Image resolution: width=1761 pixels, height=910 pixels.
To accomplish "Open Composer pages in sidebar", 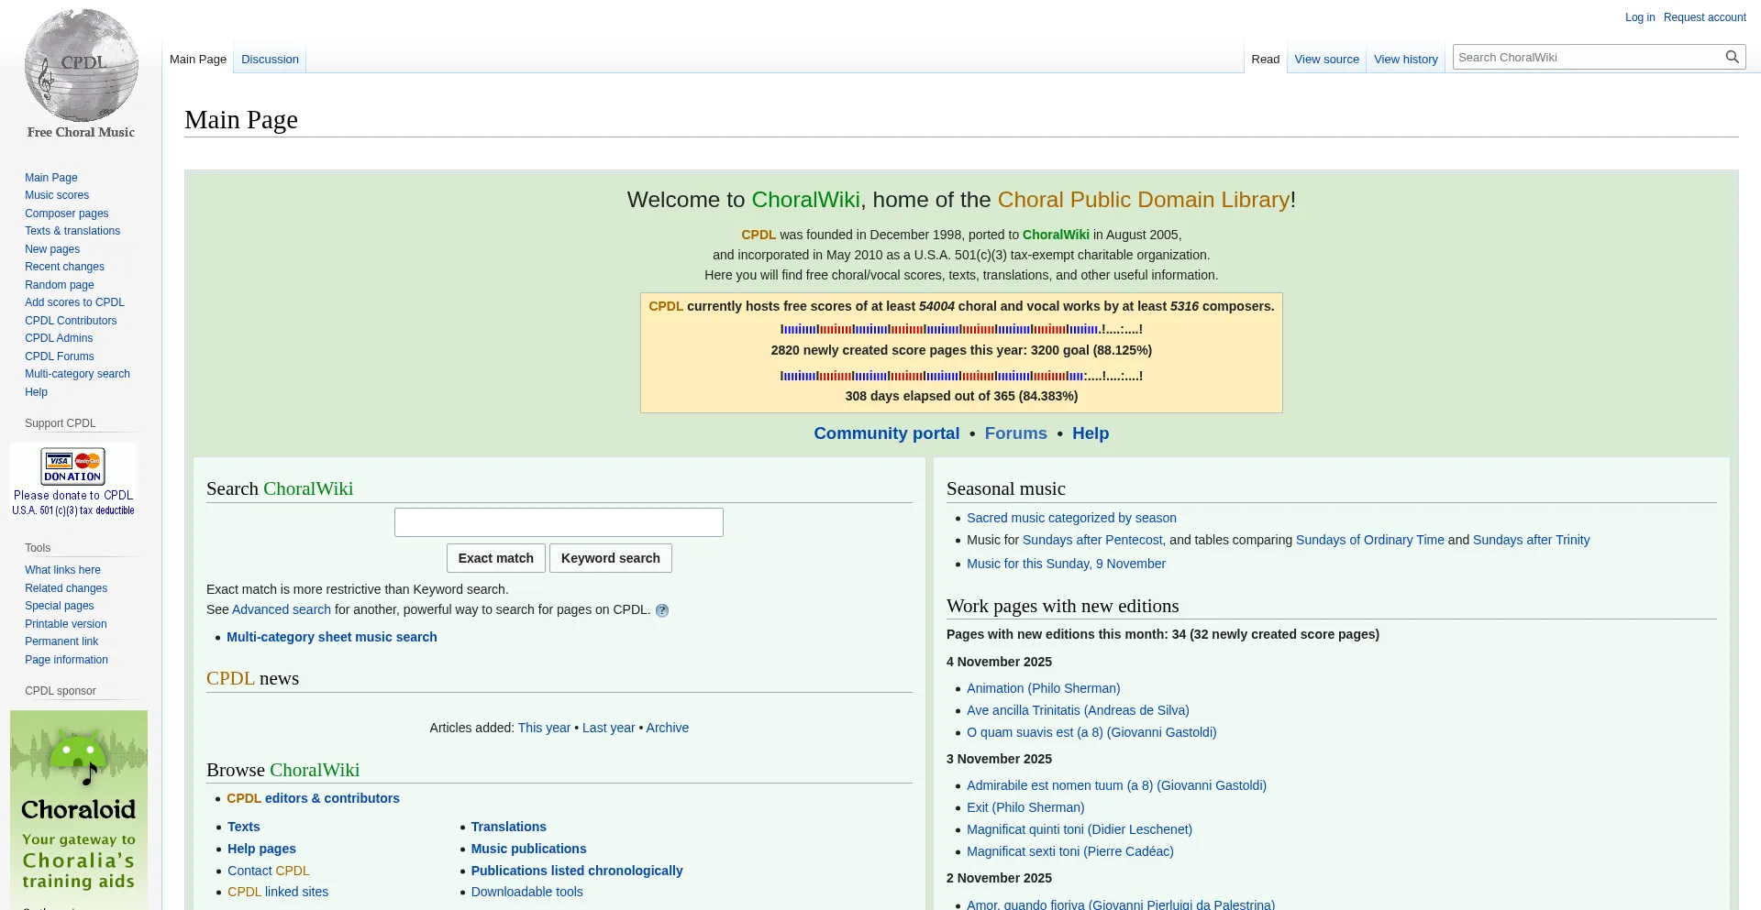I will click(x=67, y=214).
